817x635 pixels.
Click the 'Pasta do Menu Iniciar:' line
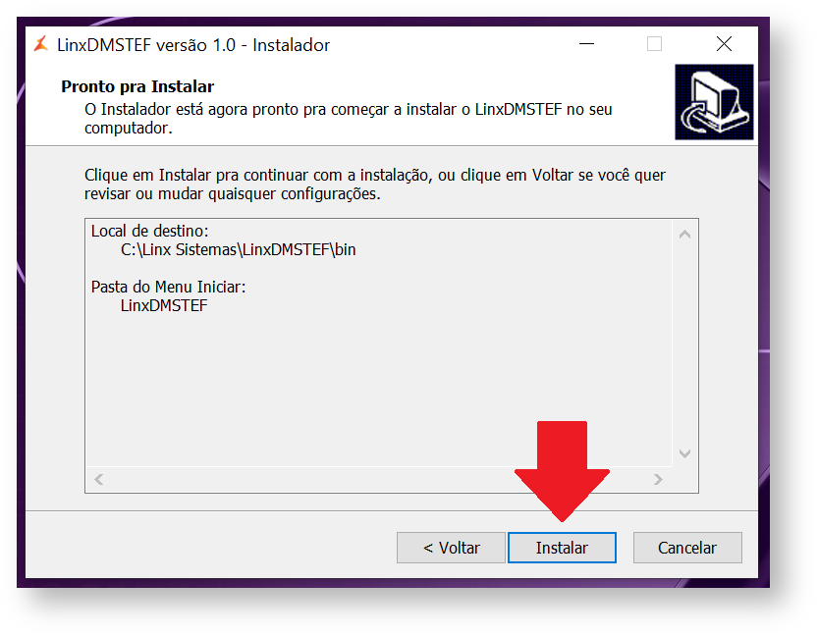(168, 287)
